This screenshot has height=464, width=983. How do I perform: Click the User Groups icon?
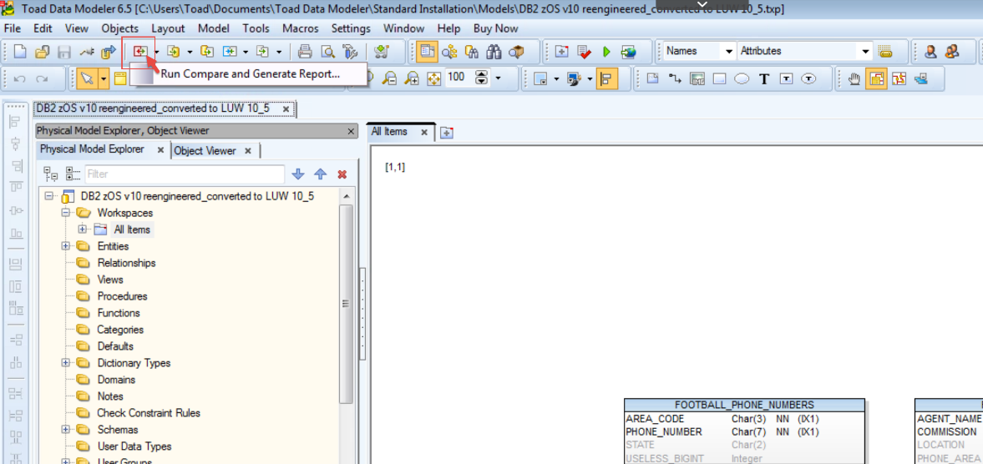952,52
